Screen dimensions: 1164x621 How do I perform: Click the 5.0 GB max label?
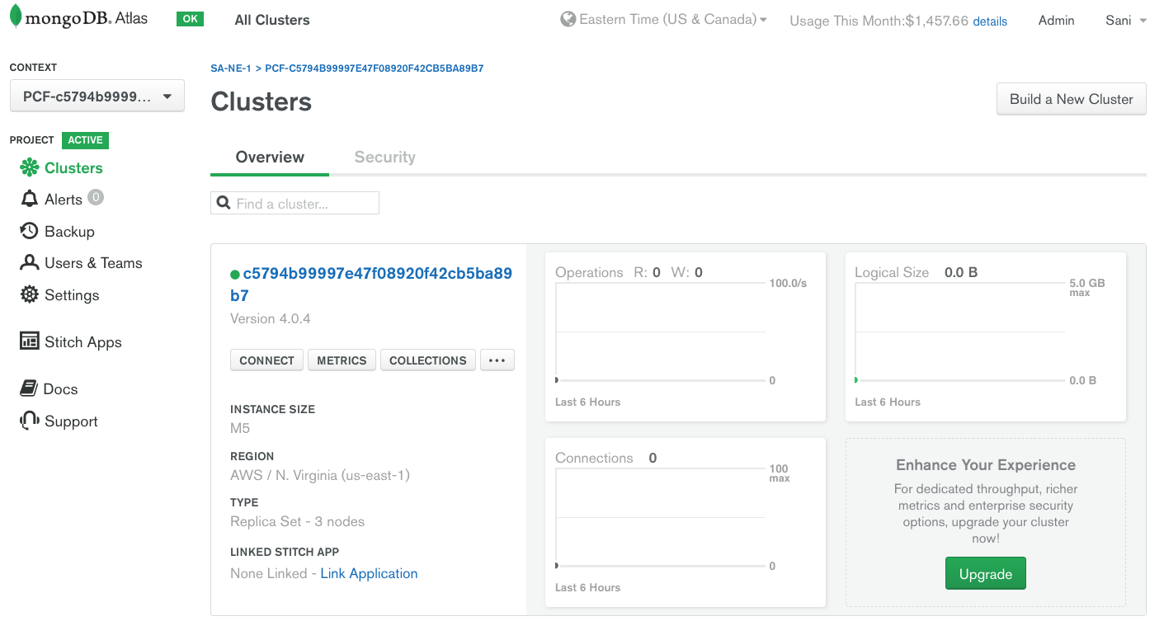1087,287
